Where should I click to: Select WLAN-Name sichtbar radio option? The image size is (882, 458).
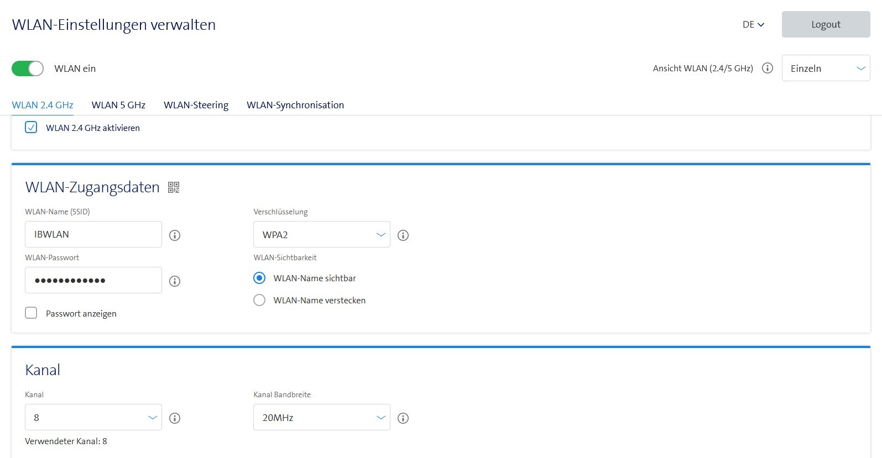click(259, 278)
